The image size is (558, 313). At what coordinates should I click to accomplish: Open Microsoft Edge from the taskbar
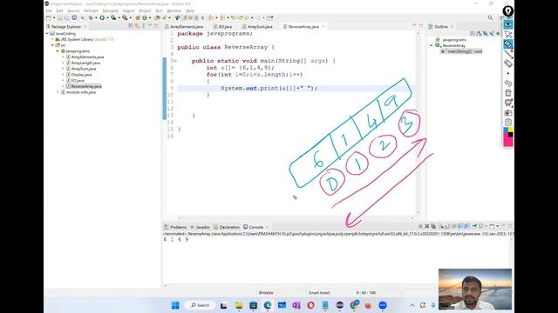tap(268, 305)
